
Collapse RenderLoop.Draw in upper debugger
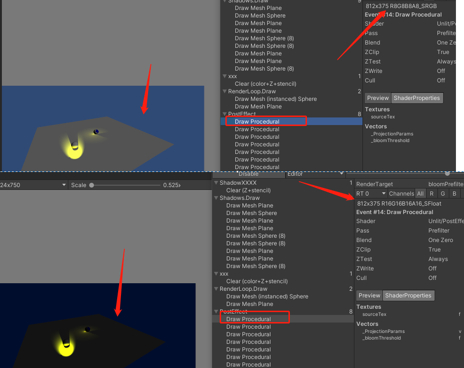point(224,91)
